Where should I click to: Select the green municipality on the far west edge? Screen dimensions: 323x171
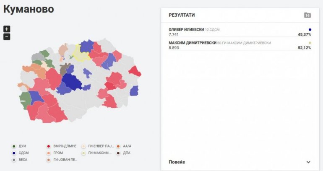tap(24, 99)
